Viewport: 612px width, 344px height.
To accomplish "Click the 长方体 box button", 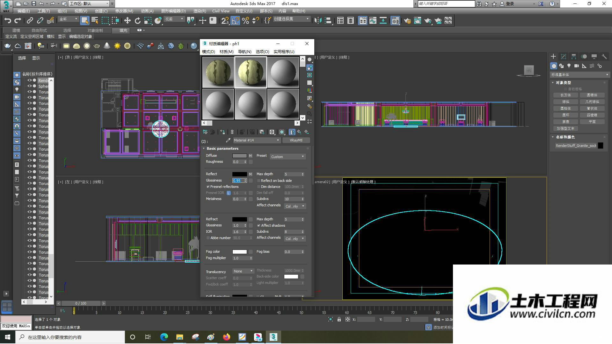I will coord(565,95).
